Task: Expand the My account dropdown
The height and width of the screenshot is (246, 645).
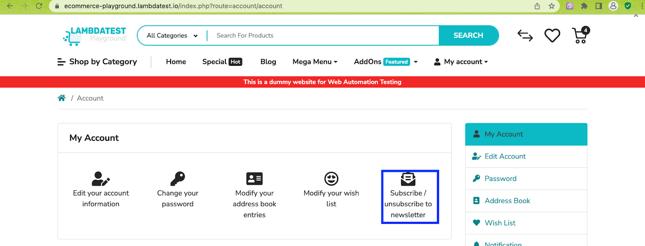Action: point(461,62)
